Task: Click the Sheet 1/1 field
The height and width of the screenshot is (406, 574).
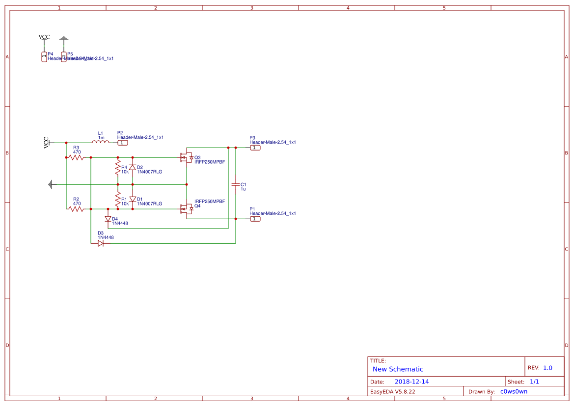Action: [534, 381]
